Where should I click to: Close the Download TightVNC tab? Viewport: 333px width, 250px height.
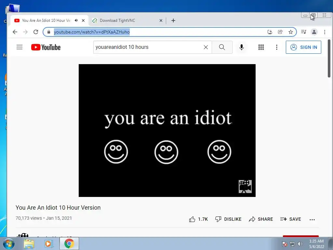point(161,21)
